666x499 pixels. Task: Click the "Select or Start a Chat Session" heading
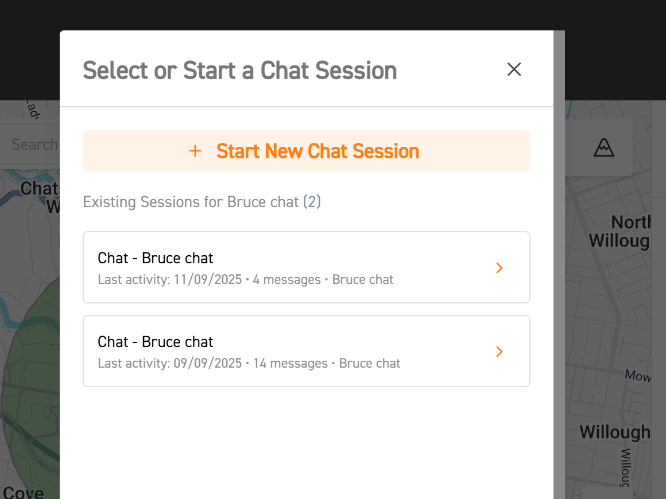coord(239,71)
